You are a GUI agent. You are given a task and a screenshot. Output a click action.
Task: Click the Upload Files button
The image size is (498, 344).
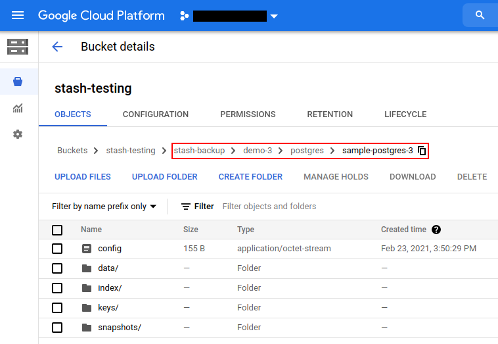(83, 177)
